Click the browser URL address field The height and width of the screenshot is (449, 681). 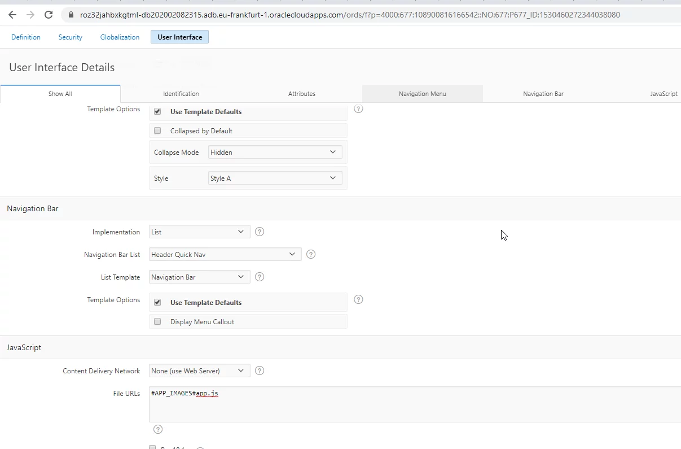tap(350, 15)
